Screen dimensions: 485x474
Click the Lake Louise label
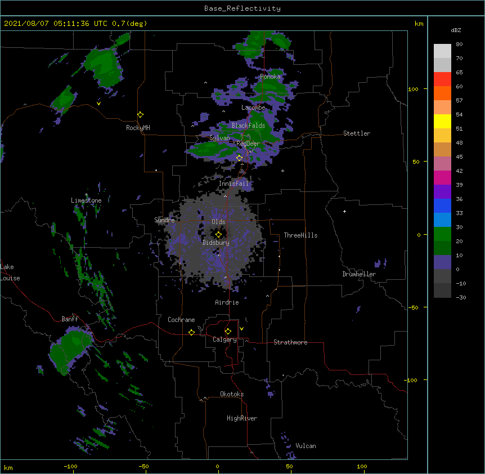(9, 272)
